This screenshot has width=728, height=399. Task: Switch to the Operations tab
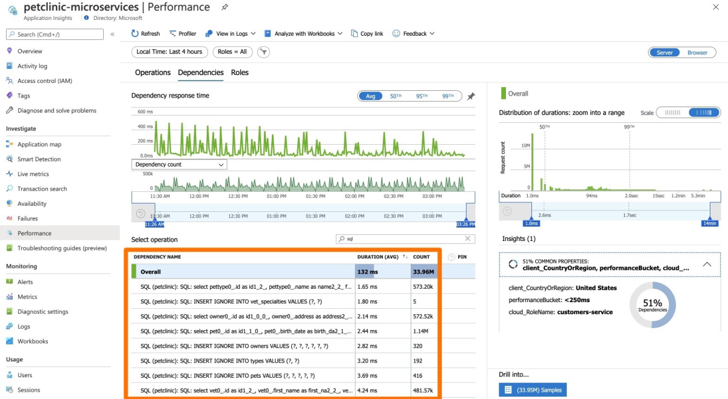coord(152,73)
